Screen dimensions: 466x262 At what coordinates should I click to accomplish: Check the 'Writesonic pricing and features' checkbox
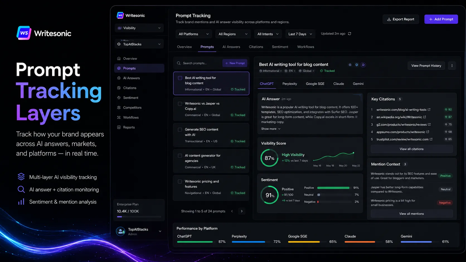[180, 182]
